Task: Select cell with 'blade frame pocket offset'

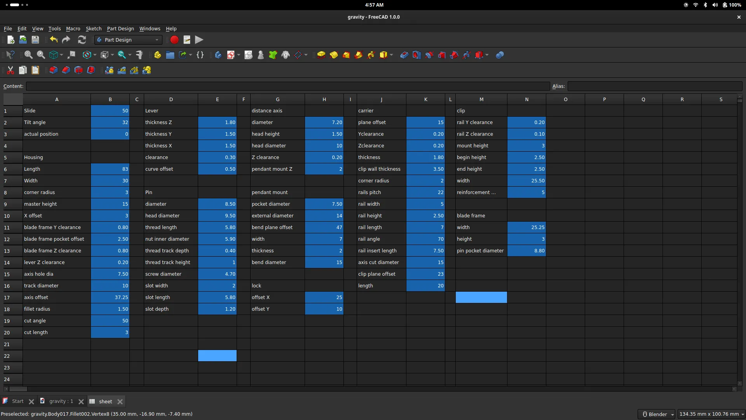Action: (57, 239)
